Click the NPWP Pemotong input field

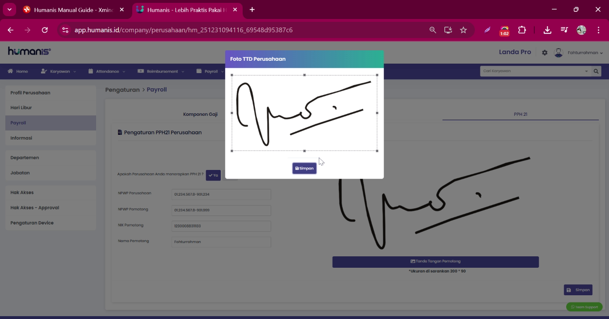(221, 210)
